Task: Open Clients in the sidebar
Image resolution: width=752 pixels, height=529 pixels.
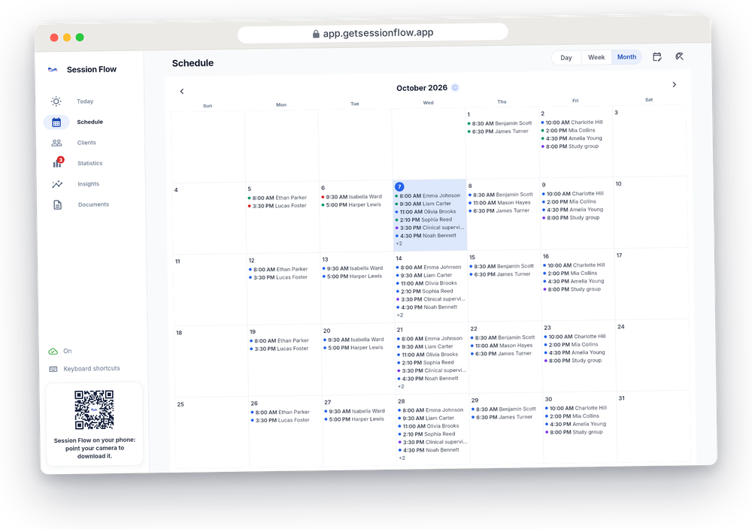Action: pyautogui.click(x=86, y=143)
